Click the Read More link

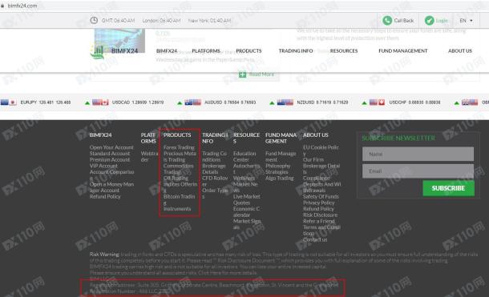(x=261, y=74)
